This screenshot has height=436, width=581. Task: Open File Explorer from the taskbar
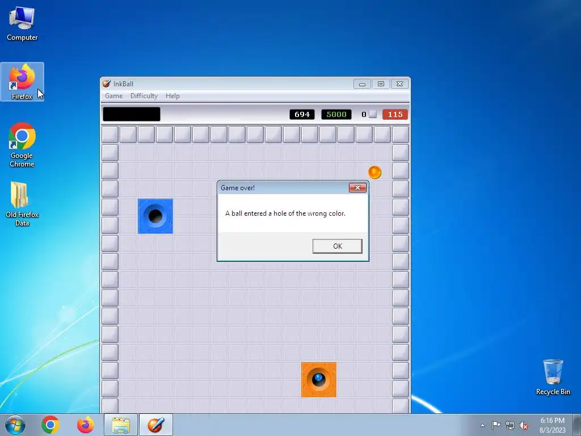(x=121, y=425)
